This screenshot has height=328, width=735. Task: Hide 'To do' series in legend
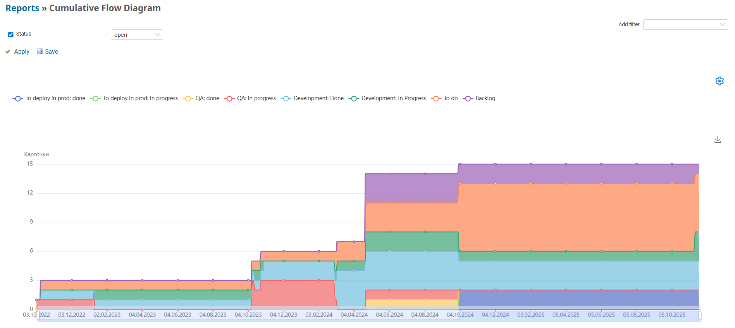tap(450, 99)
